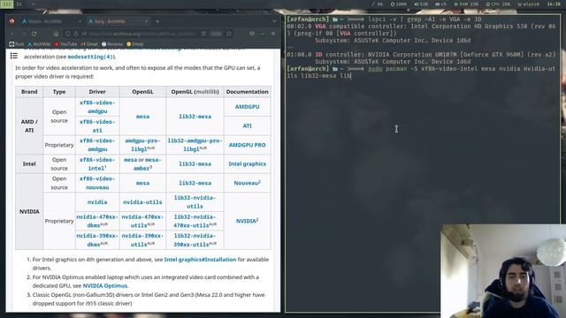Open the Nouveau documentation link
The image size is (566, 318).
click(x=246, y=183)
